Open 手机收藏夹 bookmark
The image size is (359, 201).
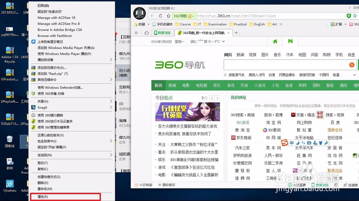tap(163, 24)
